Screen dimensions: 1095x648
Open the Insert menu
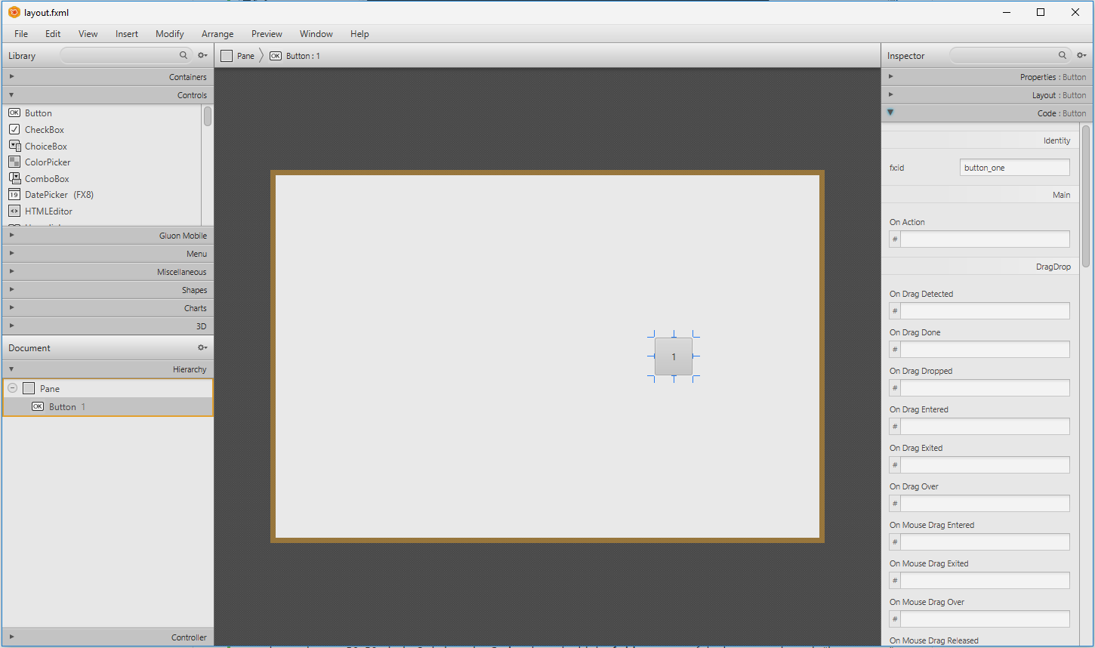127,34
